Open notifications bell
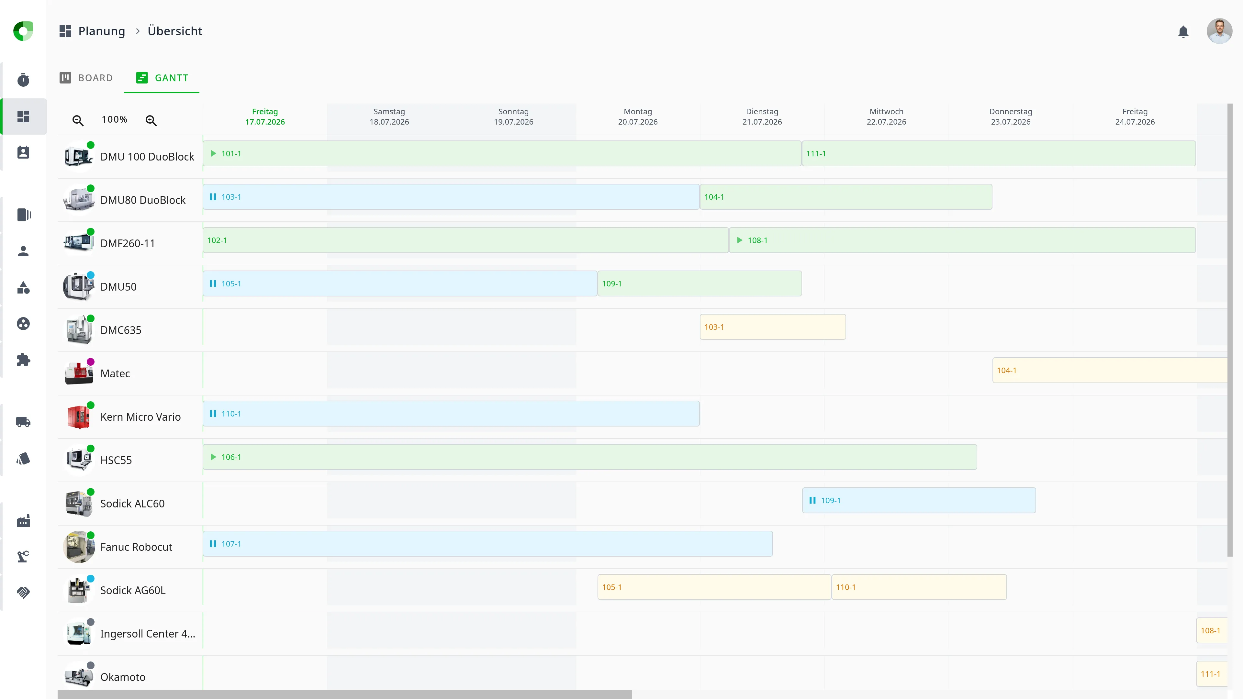Image resolution: width=1243 pixels, height=699 pixels. pos(1183,32)
